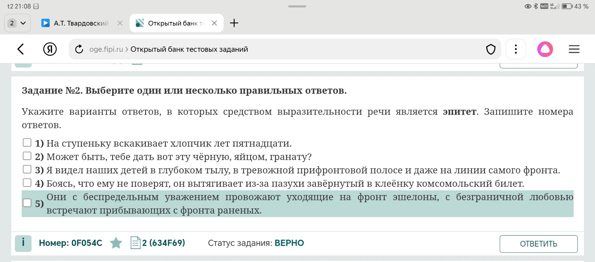
Task: Tap the battery indicator in status bar
Action: (567, 6)
